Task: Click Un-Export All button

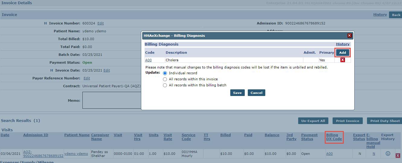Action: (313, 121)
